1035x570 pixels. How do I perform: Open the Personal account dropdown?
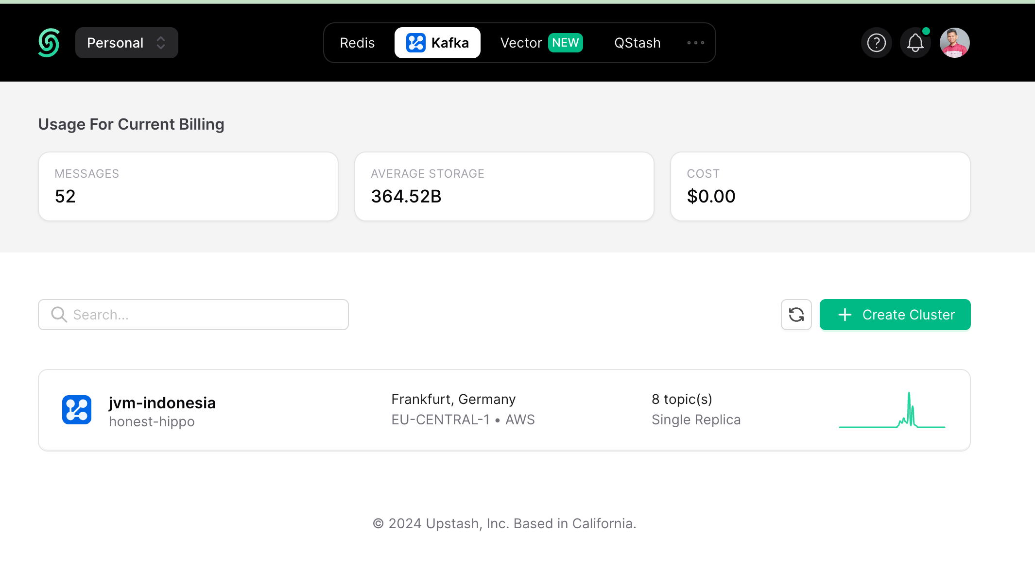127,42
